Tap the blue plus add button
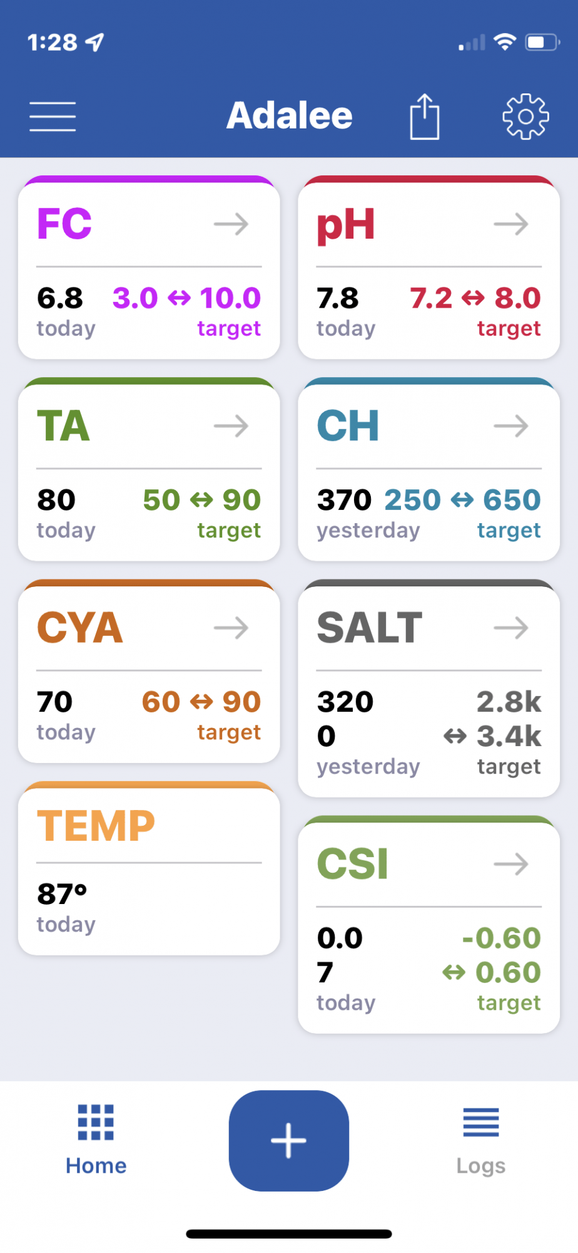This screenshot has width=578, height=1253. click(x=289, y=1140)
